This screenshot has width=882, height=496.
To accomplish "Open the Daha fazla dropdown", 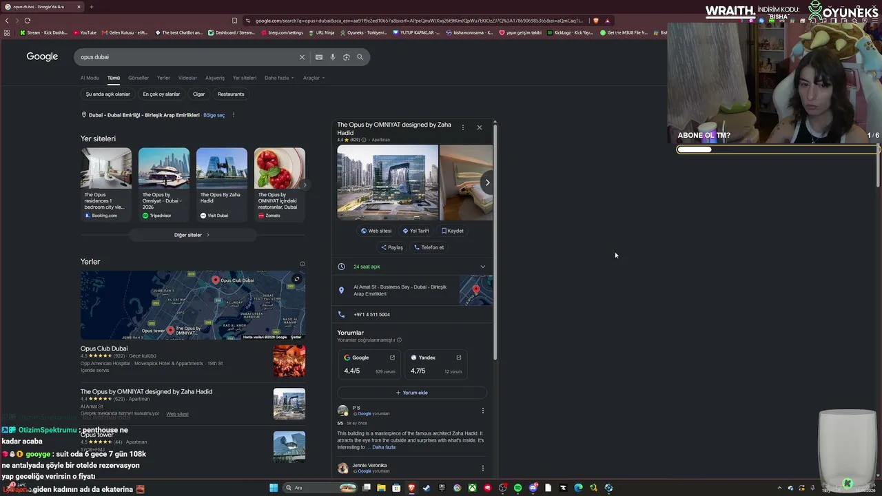I will (x=279, y=78).
